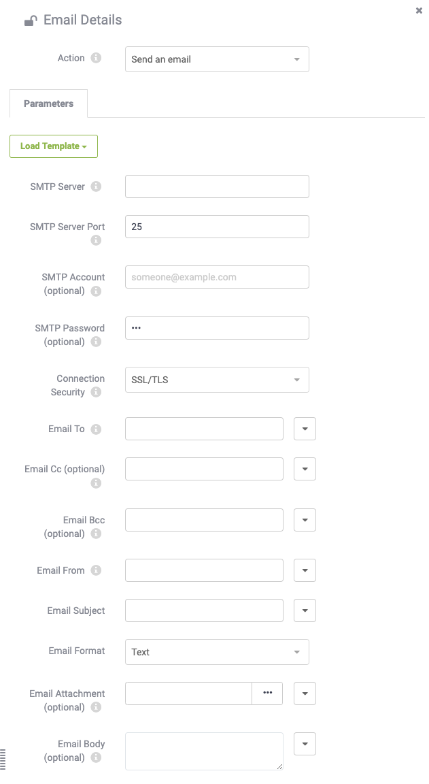Select the Parameters tab

coord(48,103)
